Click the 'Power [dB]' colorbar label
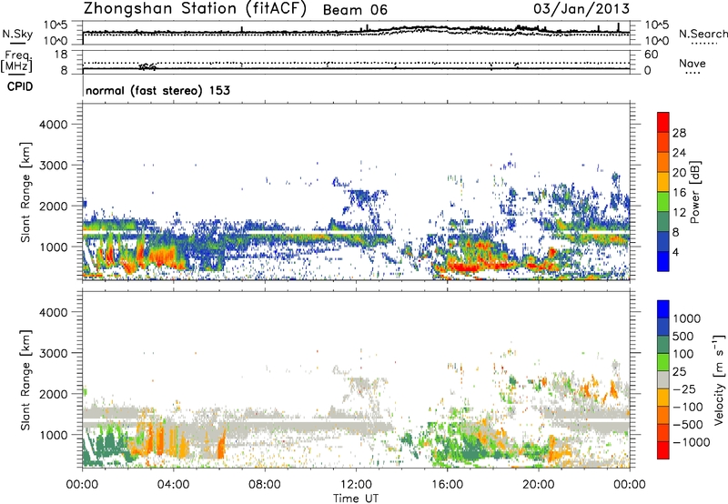Screen dimensions: 728x504 (695, 192)
